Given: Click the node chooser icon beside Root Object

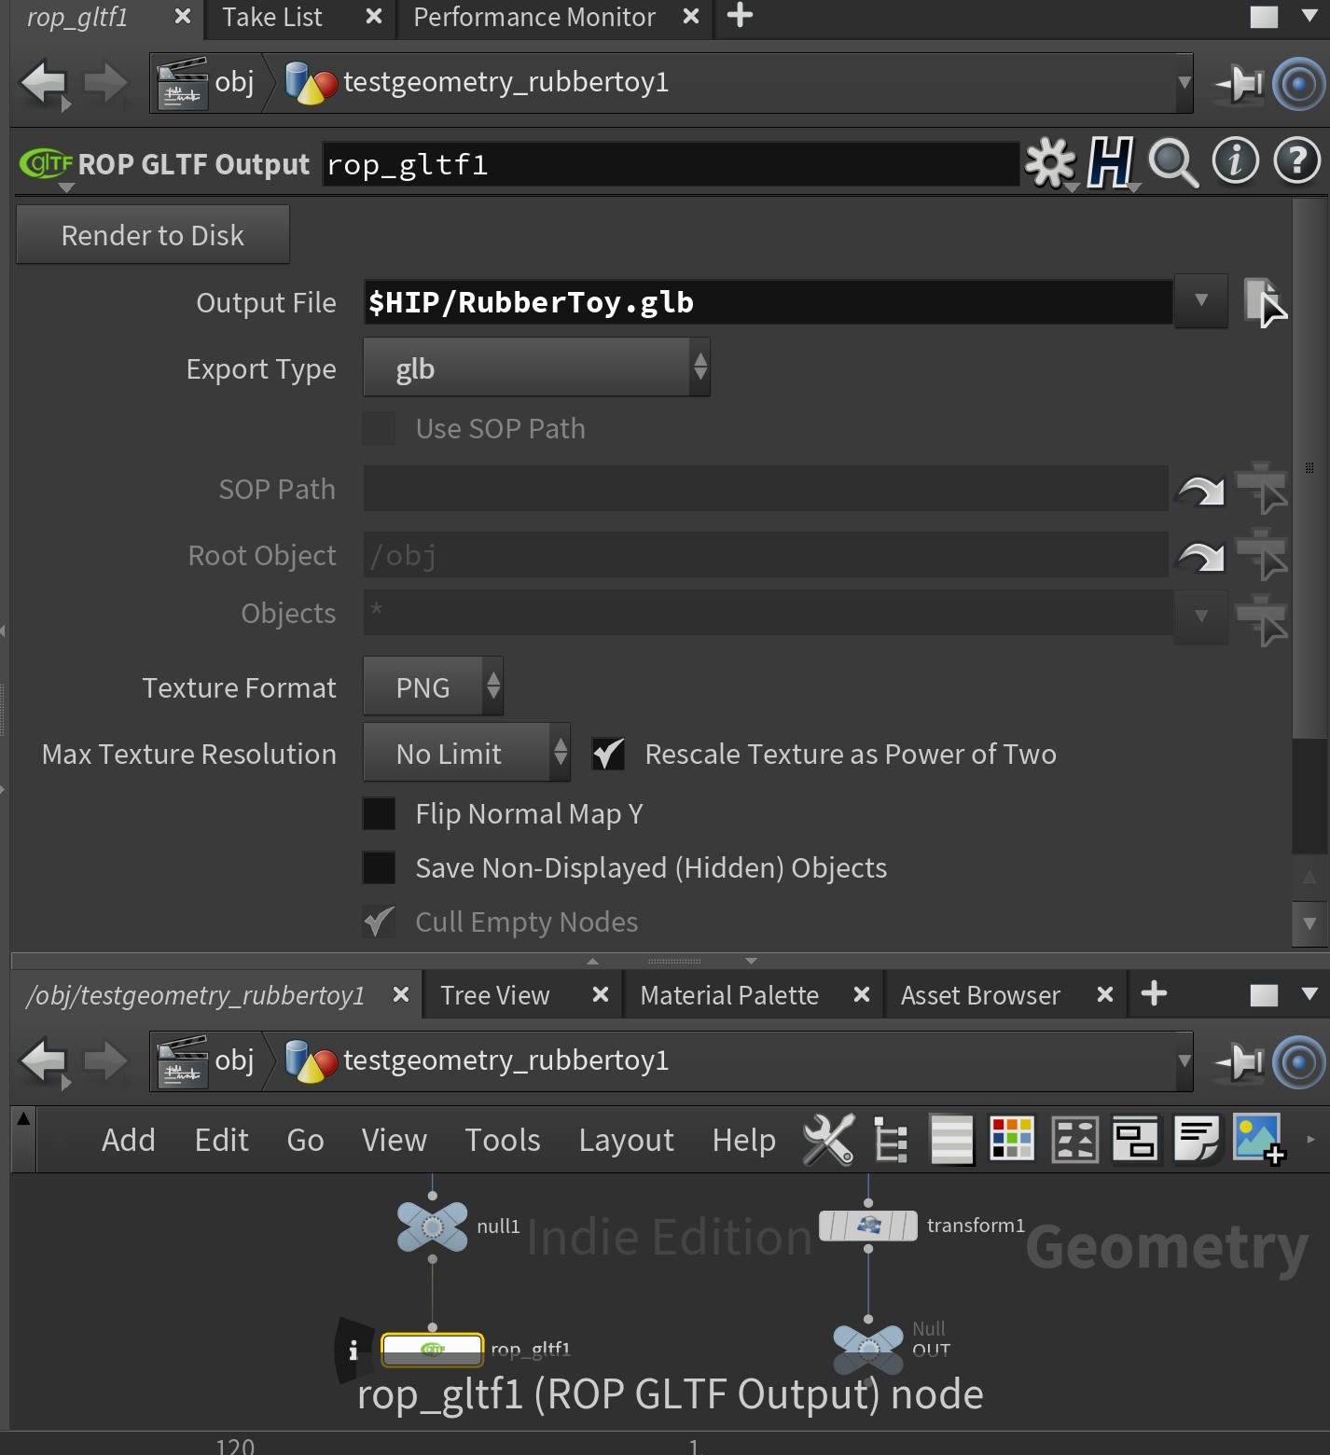Looking at the screenshot, I should pos(1261,554).
